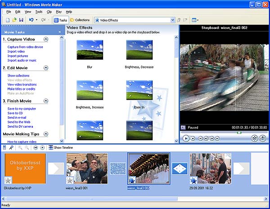Click the preview seek bar handle
The height and width of the screenshot is (209, 270).
239,133
